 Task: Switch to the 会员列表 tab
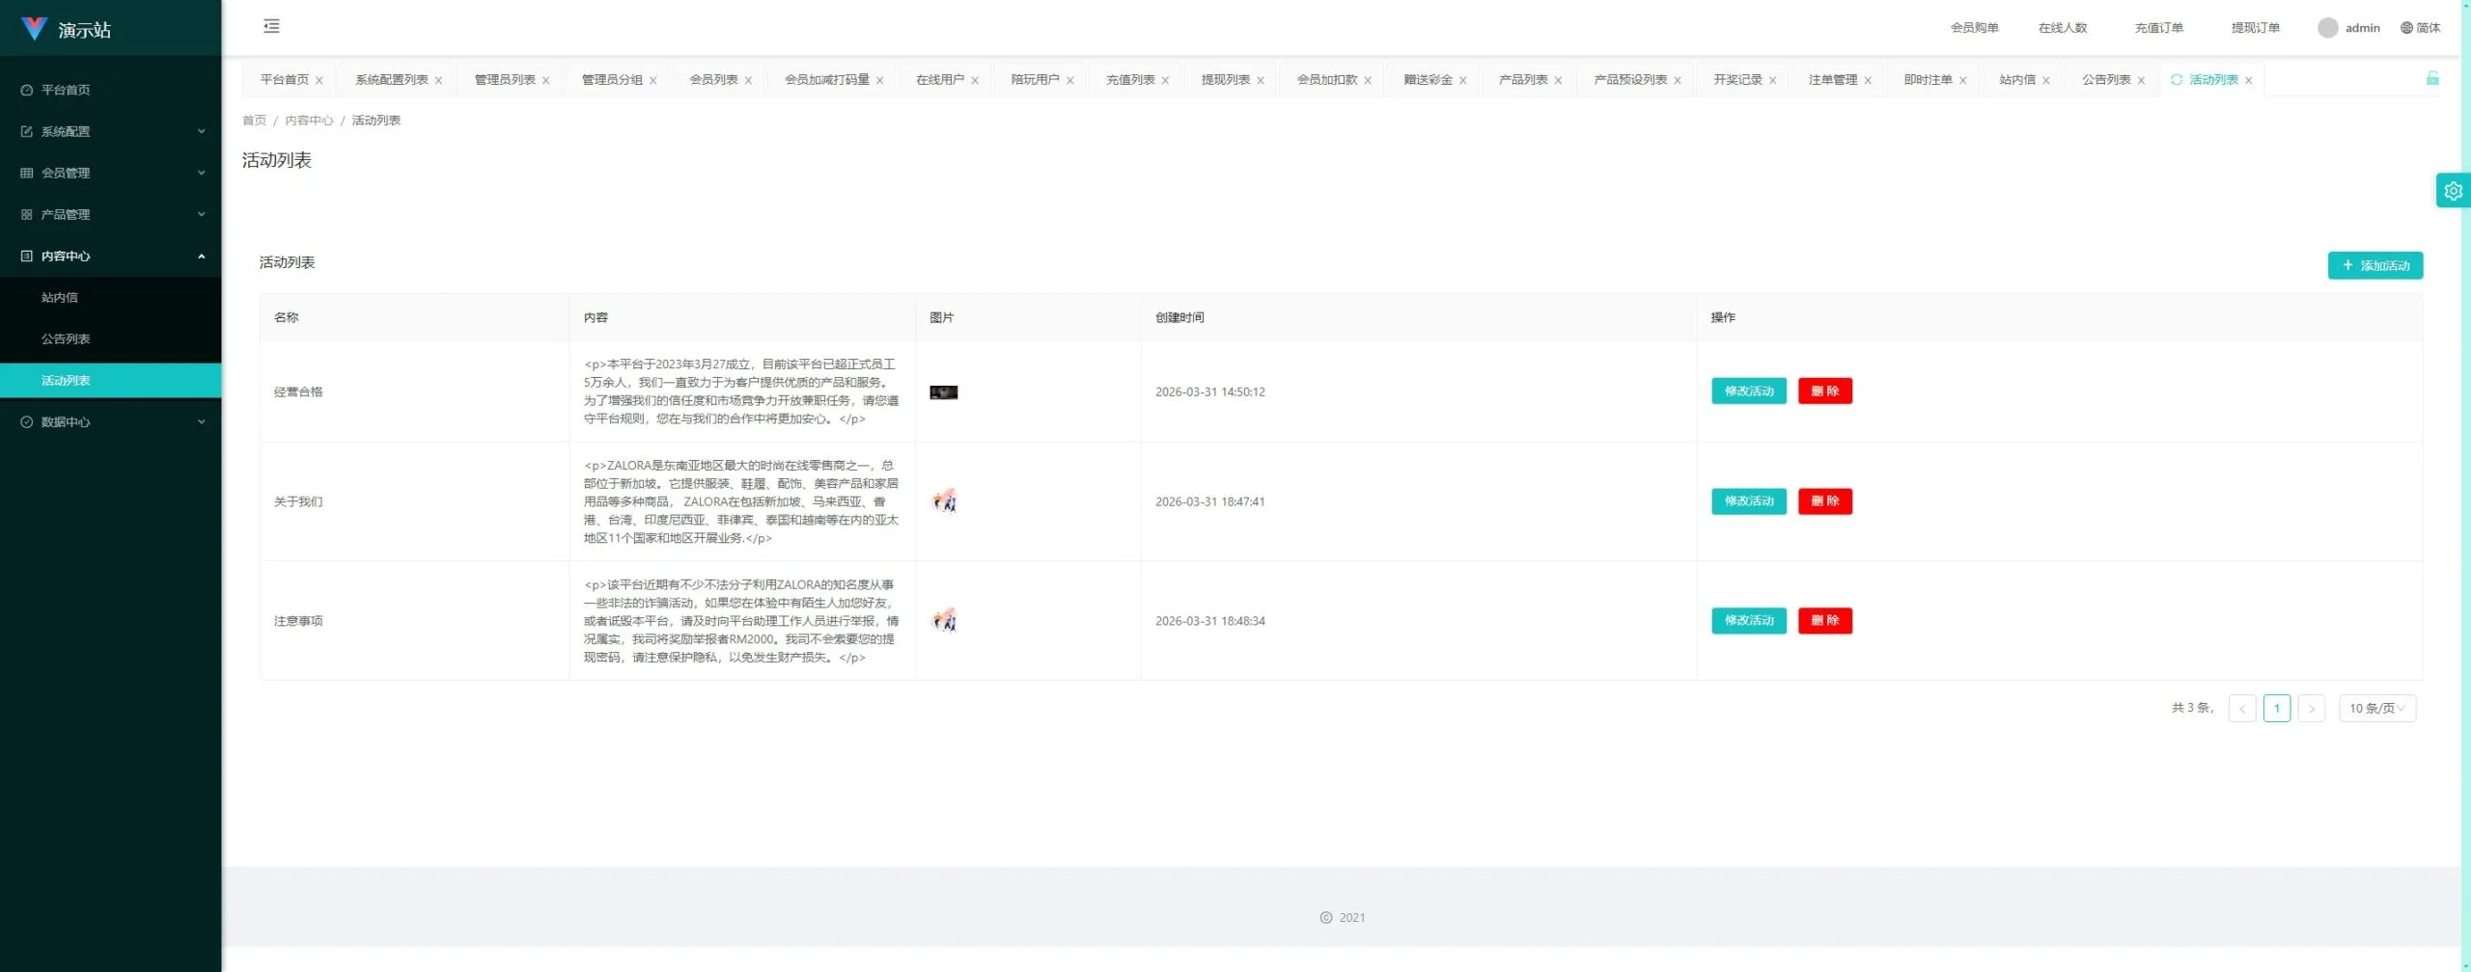coord(713,80)
